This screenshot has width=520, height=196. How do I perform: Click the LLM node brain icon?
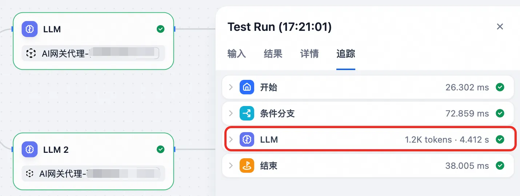pyautogui.click(x=29, y=29)
